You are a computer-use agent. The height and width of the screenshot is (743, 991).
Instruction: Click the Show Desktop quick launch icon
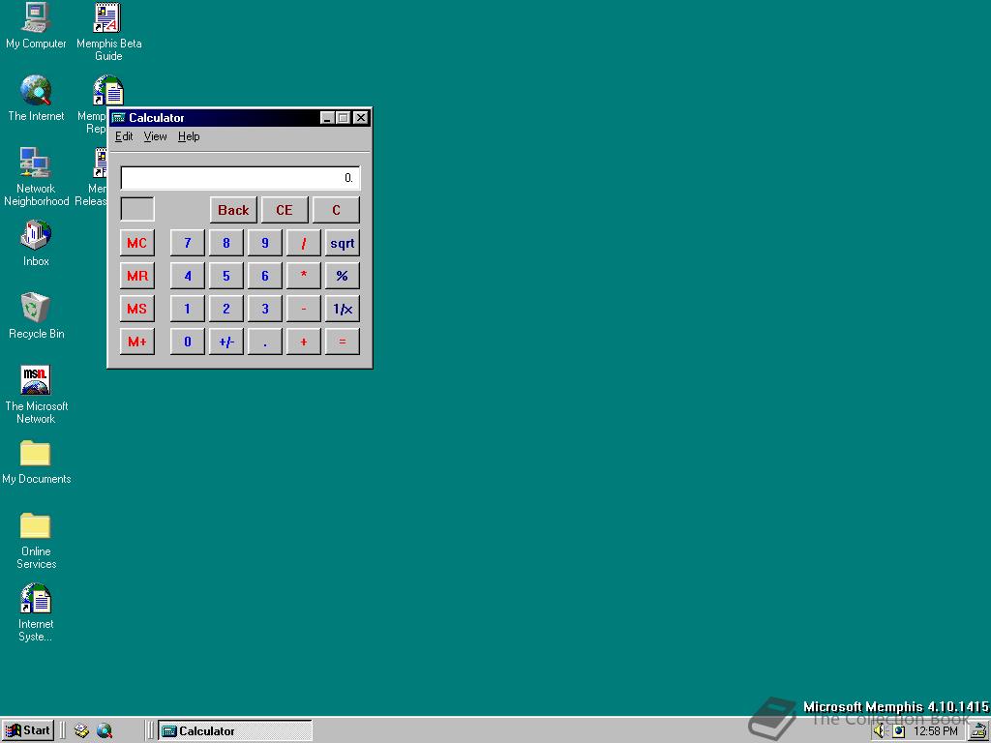click(81, 731)
